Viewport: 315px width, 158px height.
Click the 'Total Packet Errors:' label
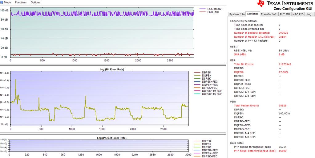click(247, 106)
